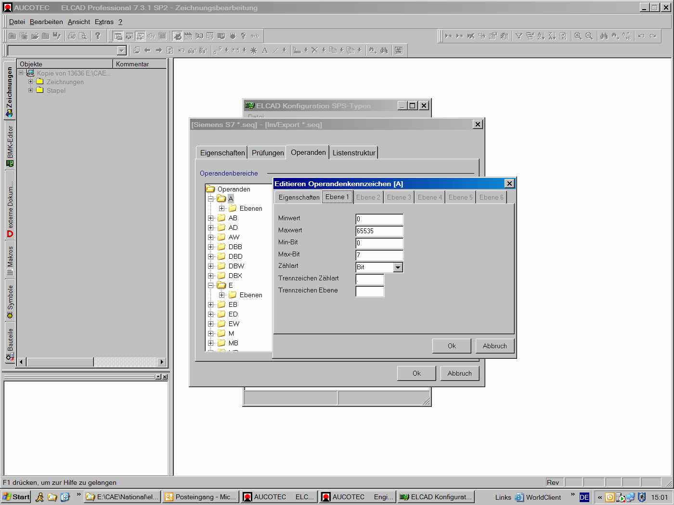Click the factory-shaped toolbar icon

point(188,36)
